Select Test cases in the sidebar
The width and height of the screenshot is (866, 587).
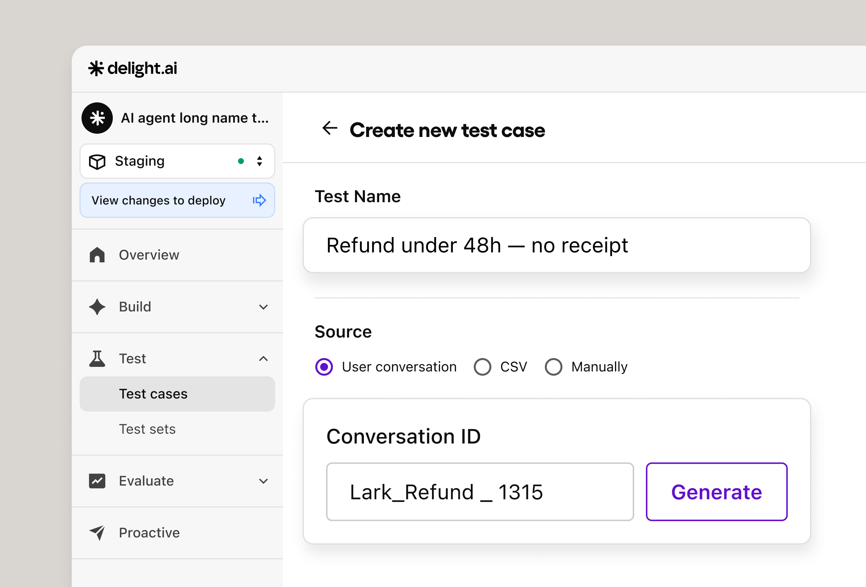[x=177, y=394]
